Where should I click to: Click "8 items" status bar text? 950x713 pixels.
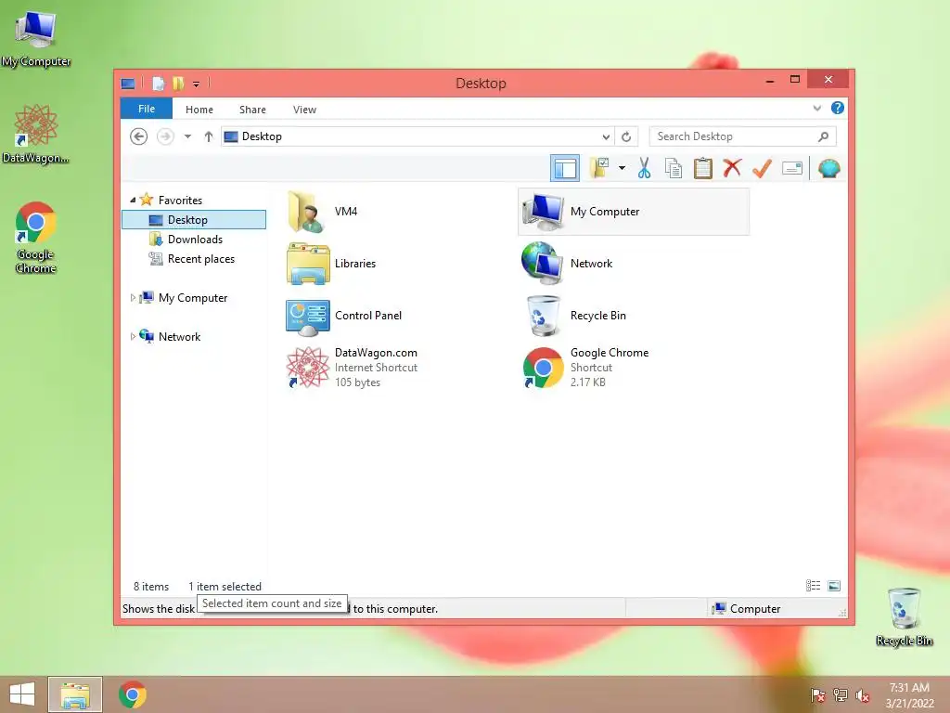click(x=151, y=587)
